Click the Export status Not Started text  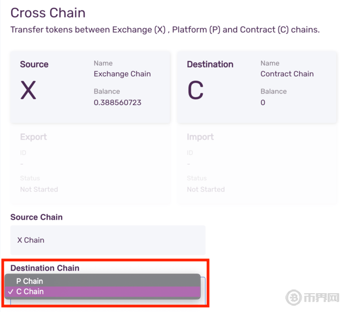(x=39, y=189)
